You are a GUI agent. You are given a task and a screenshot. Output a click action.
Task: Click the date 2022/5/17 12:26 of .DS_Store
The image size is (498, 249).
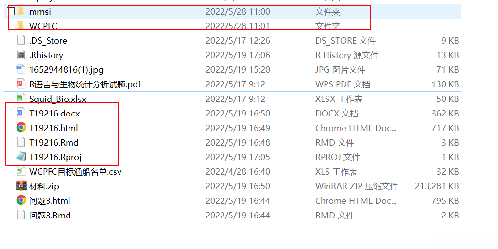[x=238, y=41]
